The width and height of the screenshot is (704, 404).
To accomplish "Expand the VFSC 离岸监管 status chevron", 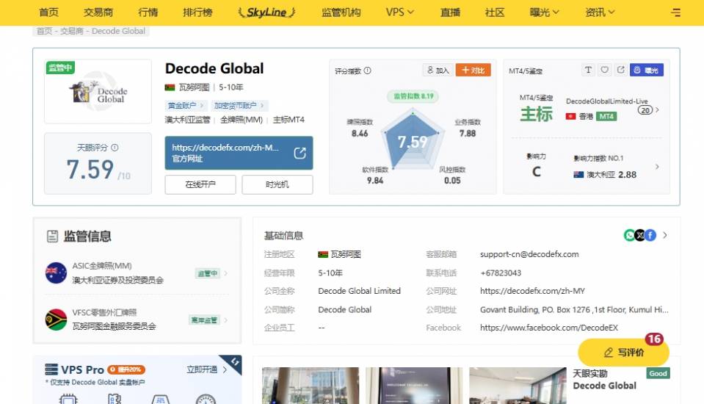I will point(226,320).
